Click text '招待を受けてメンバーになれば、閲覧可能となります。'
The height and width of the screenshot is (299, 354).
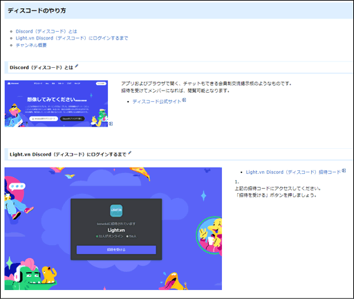[x=176, y=91]
